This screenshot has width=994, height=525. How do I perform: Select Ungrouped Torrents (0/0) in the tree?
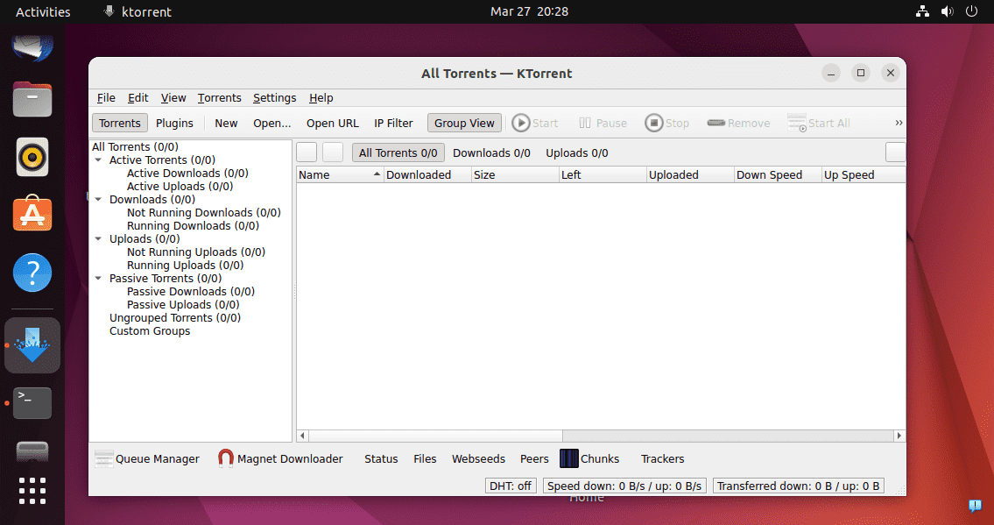175,317
